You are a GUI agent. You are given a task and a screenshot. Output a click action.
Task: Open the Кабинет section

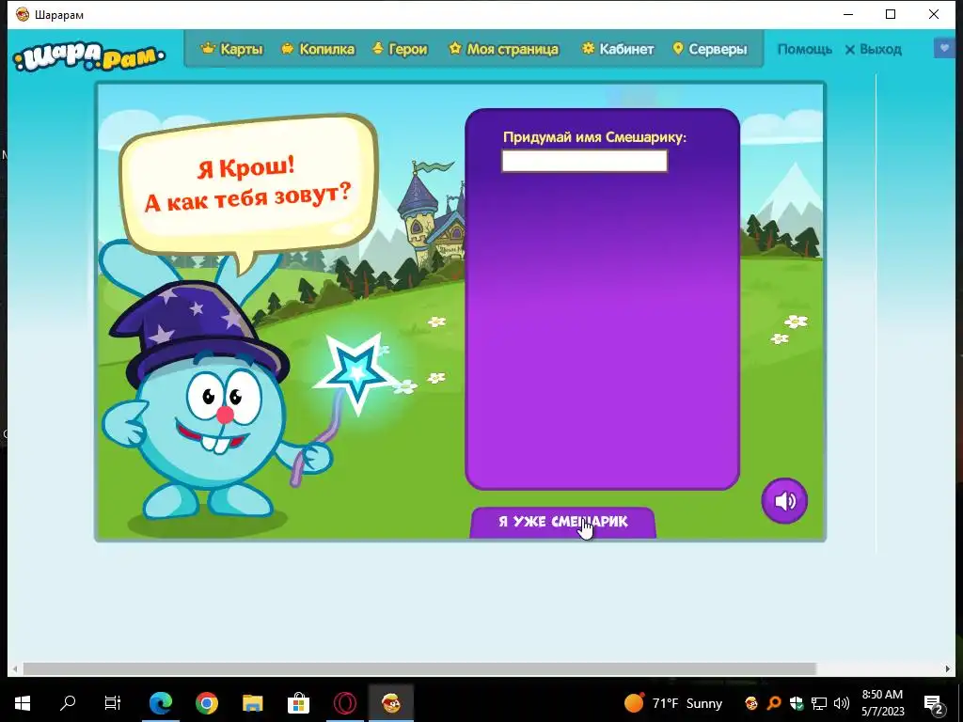(x=618, y=49)
